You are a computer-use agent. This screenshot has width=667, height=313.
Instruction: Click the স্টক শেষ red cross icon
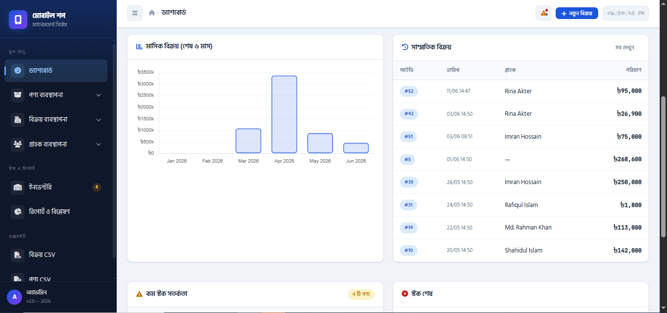pyautogui.click(x=405, y=293)
